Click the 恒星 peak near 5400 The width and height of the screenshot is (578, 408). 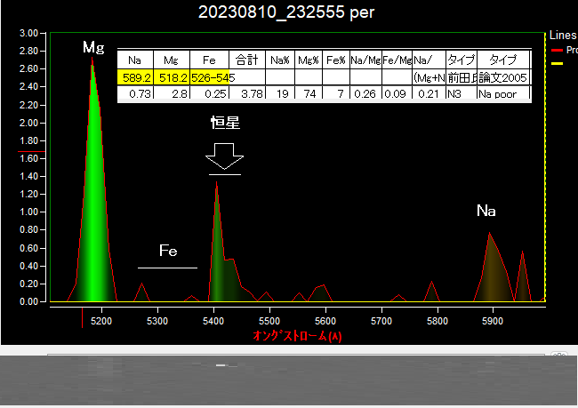(215, 240)
